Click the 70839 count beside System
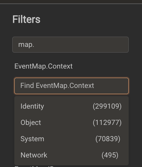 [108, 139]
